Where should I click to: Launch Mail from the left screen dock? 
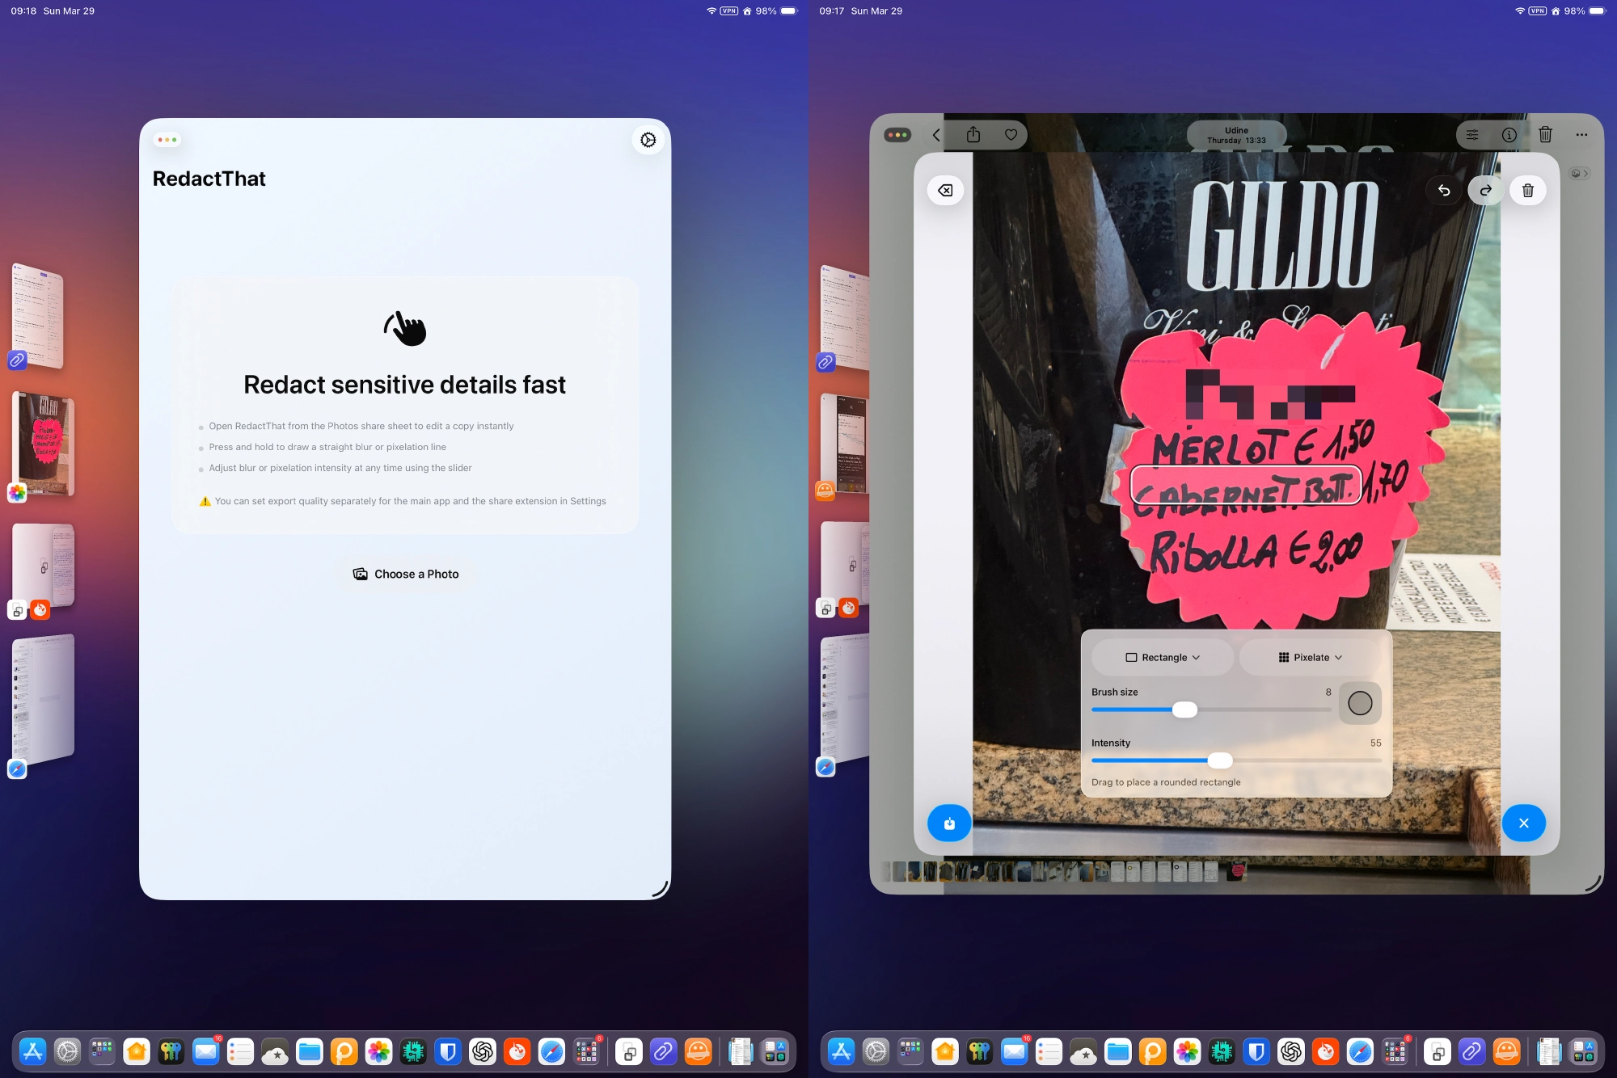(205, 1051)
